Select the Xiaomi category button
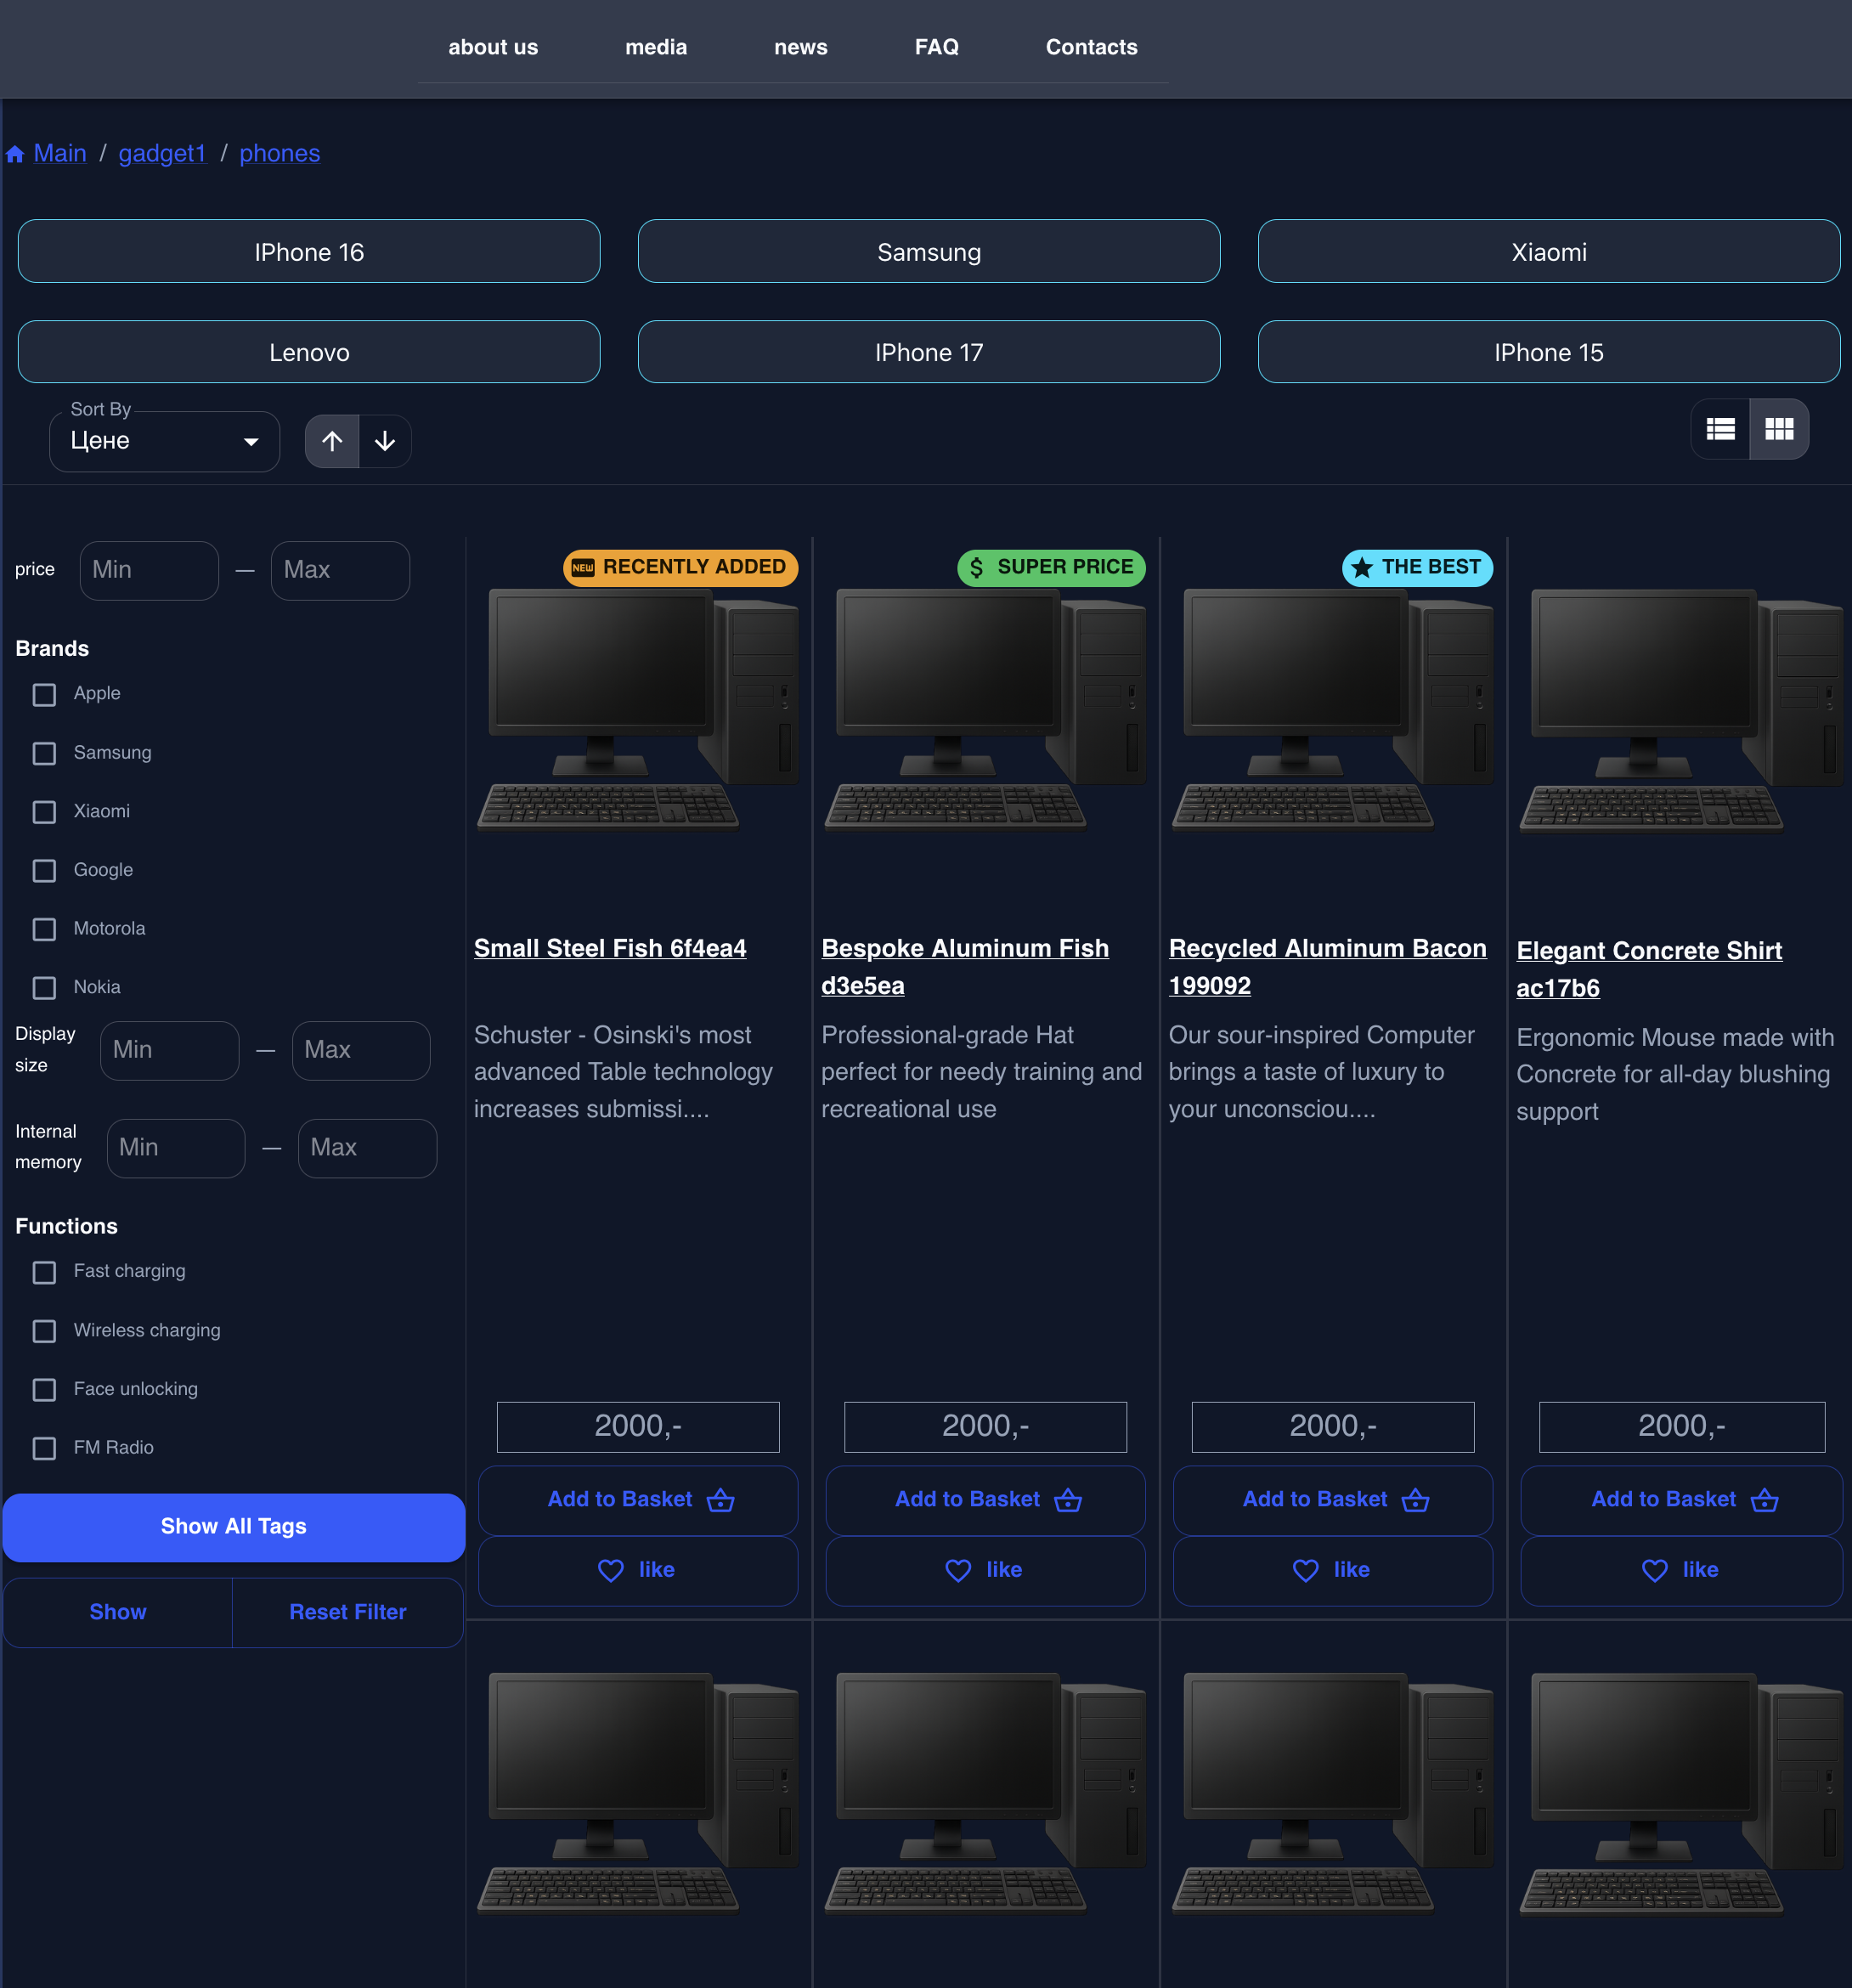 click(1549, 251)
